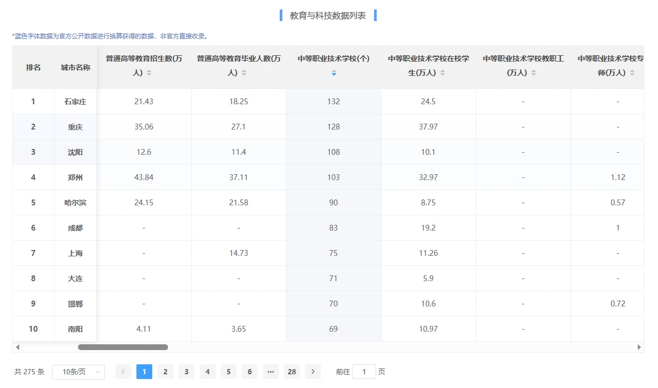Select city 郑州 in the table
Screen dimensions: 658x388
click(75, 177)
